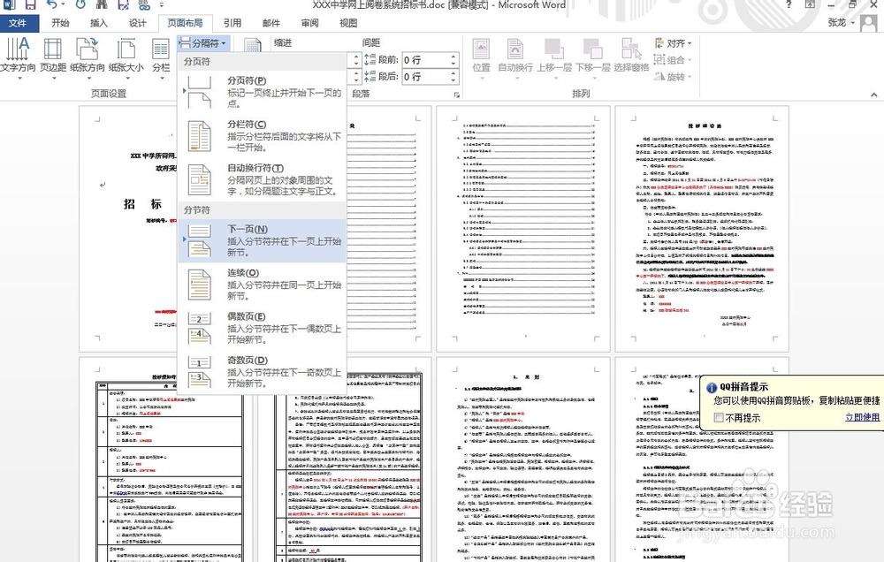
Task: Switch to the 视图 ribbon tab
Action: point(347,23)
